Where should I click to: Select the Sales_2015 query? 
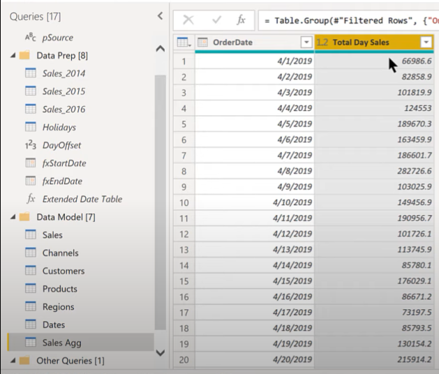click(64, 91)
